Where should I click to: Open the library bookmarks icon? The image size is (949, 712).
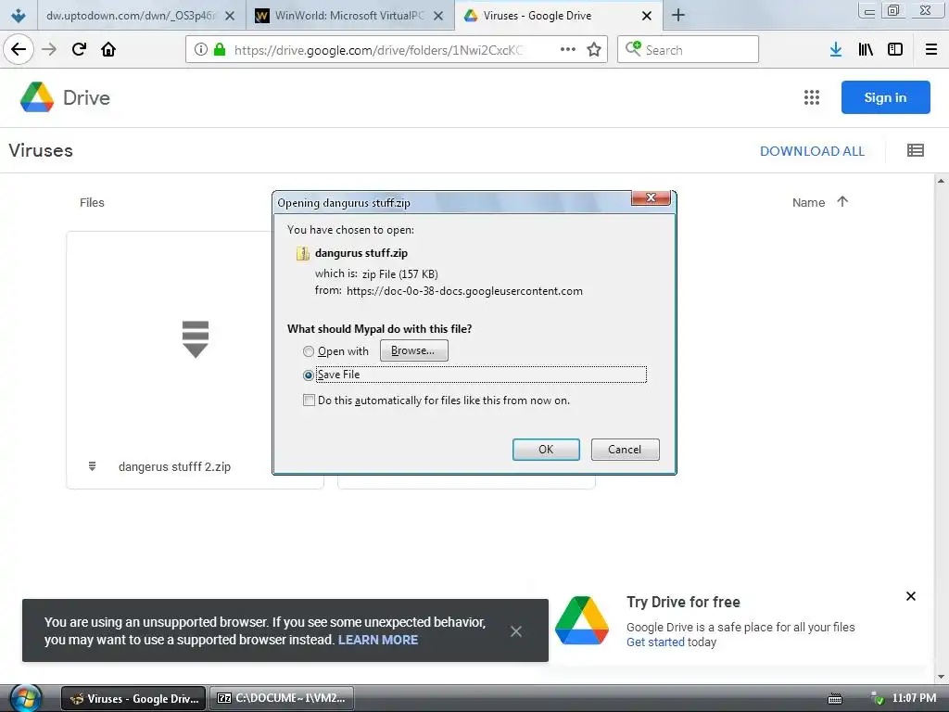point(866,50)
